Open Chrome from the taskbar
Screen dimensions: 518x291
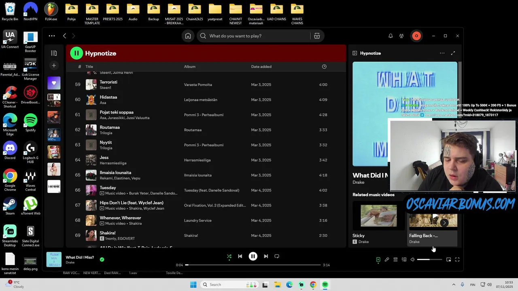313,285
